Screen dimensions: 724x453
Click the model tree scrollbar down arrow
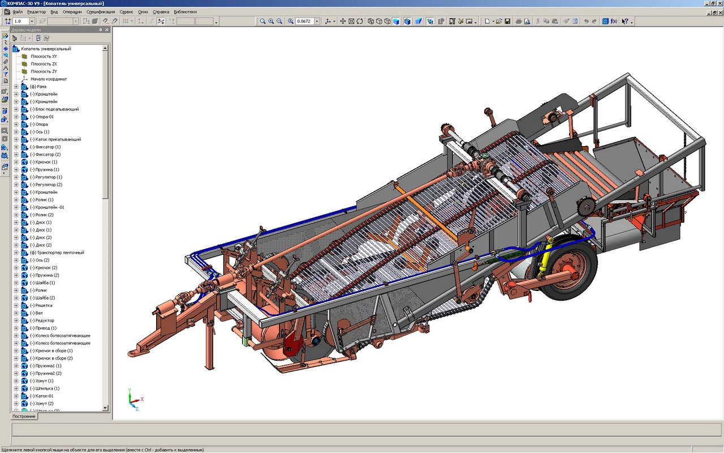coord(105,408)
